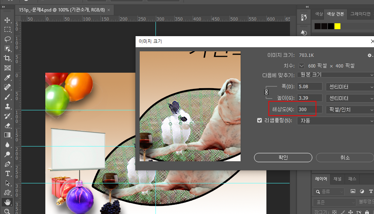Select the Lasso tool
The height and width of the screenshot is (214, 374).
(7, 39)
